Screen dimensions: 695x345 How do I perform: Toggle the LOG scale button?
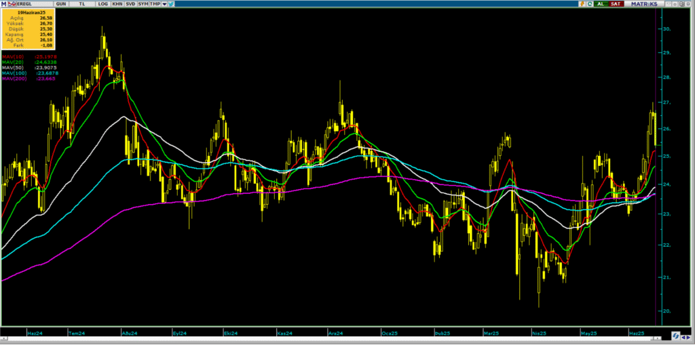pos(102,4)
